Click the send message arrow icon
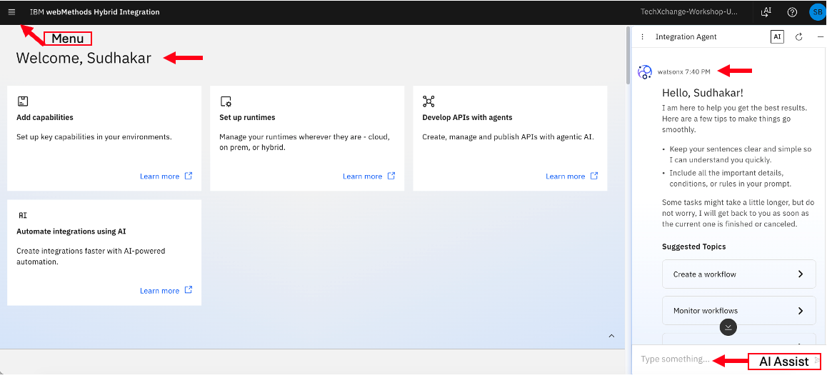The image size is (827, 378). 818,361
